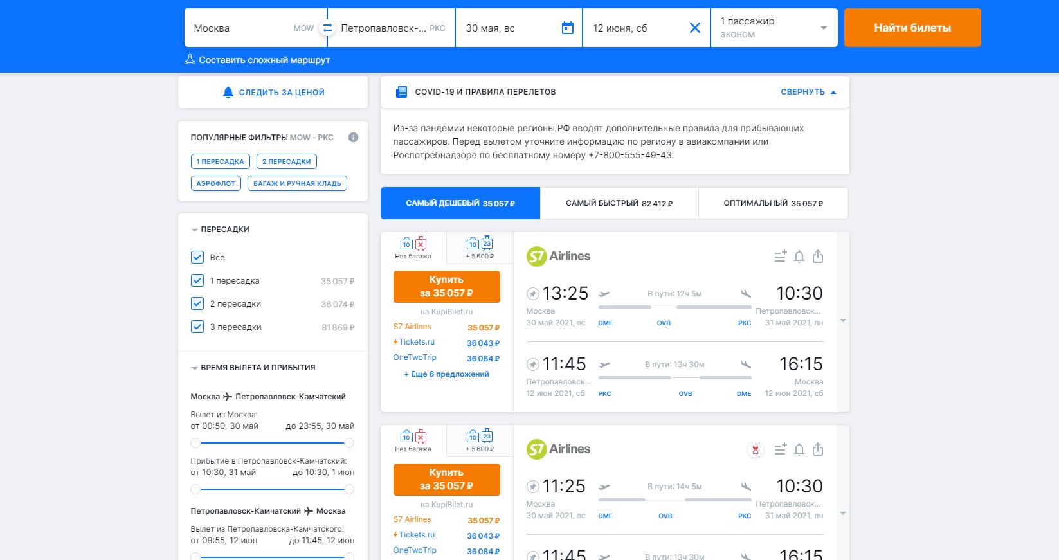Click the S7 Airlines logo on the 11:25 card
The width and height of the screenshot is (1059, 560).
[558, 449]
